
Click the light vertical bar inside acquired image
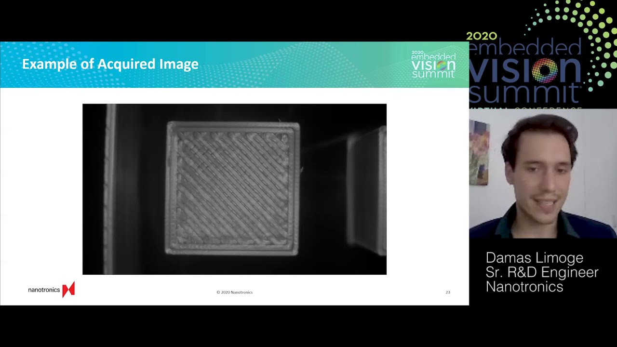[110, 188]
